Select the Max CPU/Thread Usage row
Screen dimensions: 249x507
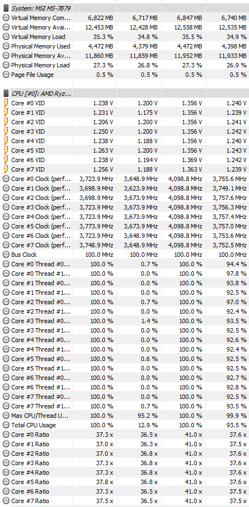click(x=124, y=416)
